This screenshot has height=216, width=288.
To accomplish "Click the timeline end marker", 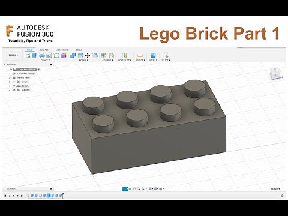I will (x=62, y=196).
